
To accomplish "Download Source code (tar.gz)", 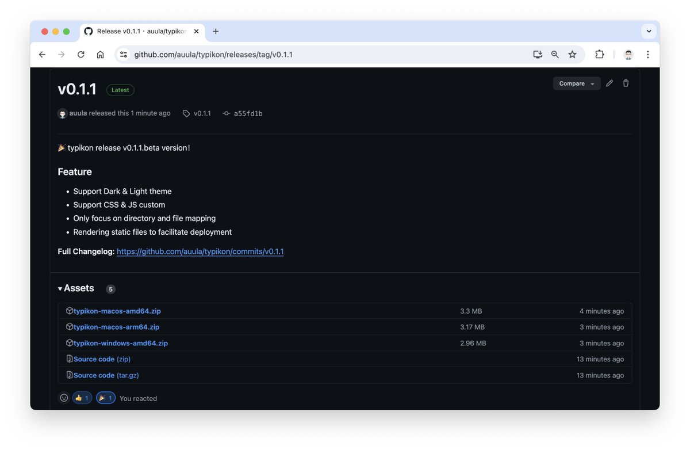I will pyautogui.click(x=106, y=375).
